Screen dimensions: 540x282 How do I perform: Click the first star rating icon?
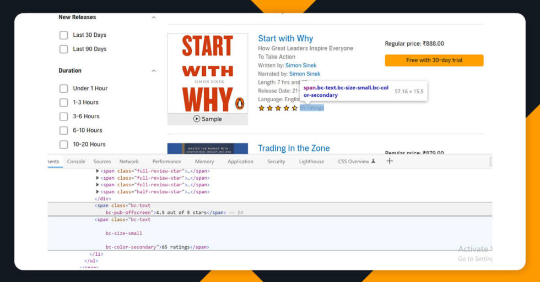(261, 108)
